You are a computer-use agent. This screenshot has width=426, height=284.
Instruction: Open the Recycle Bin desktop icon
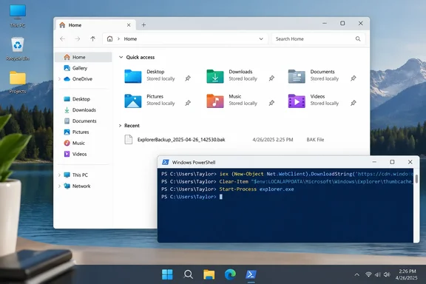(x=18, y=49)
